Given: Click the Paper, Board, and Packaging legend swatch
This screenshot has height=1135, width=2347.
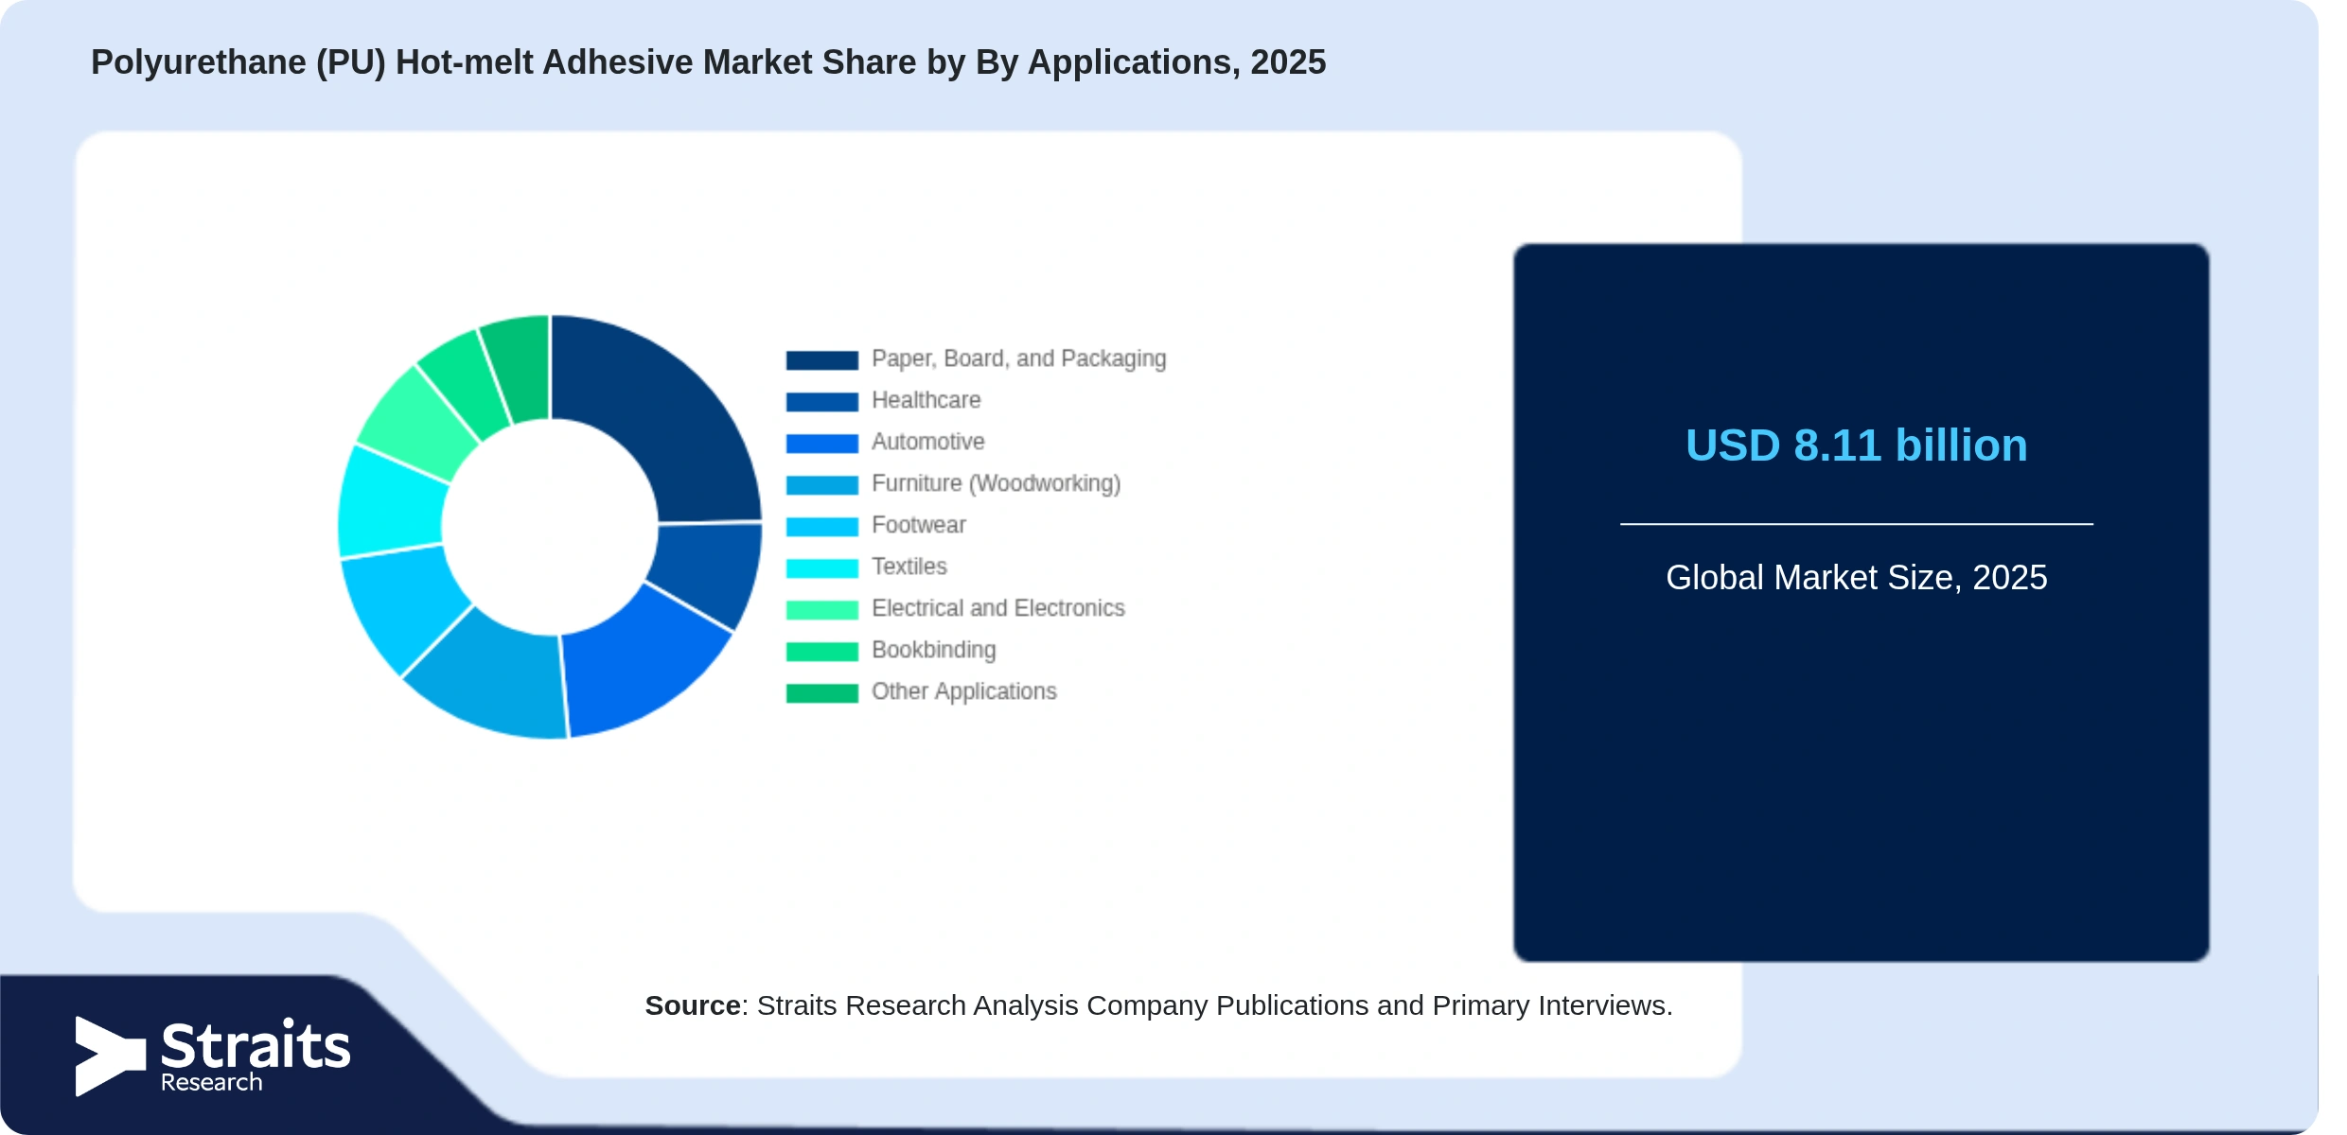Looking at the screenshot, I should point(821,359).
